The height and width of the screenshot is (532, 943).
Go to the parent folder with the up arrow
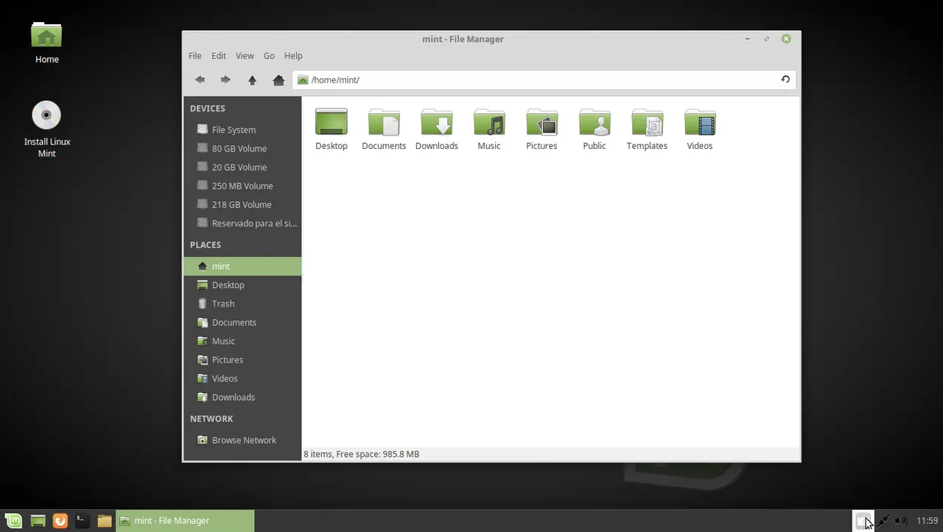[252, 80]
